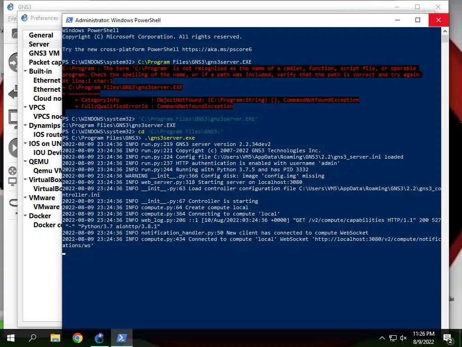
Task: Collapse the IOS on UNIX group
Action: [25, 143]
